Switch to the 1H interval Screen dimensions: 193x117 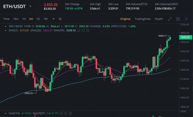[24, 19]
